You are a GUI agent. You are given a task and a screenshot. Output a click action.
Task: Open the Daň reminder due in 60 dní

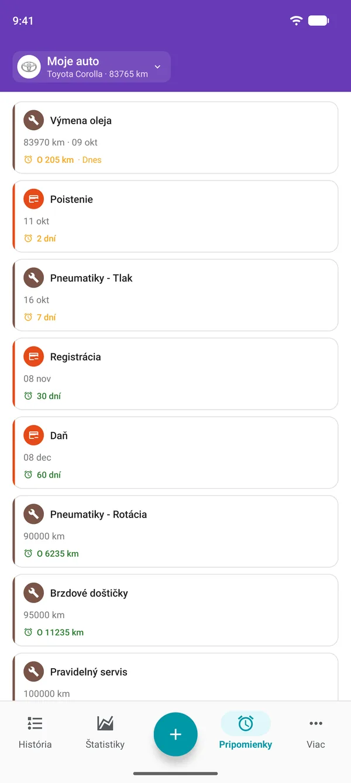coord(175,452)
